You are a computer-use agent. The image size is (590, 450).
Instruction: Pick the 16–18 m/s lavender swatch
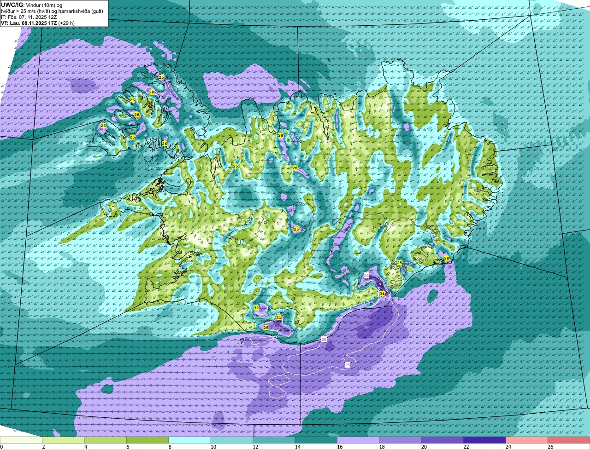click(x=358, y=440)
